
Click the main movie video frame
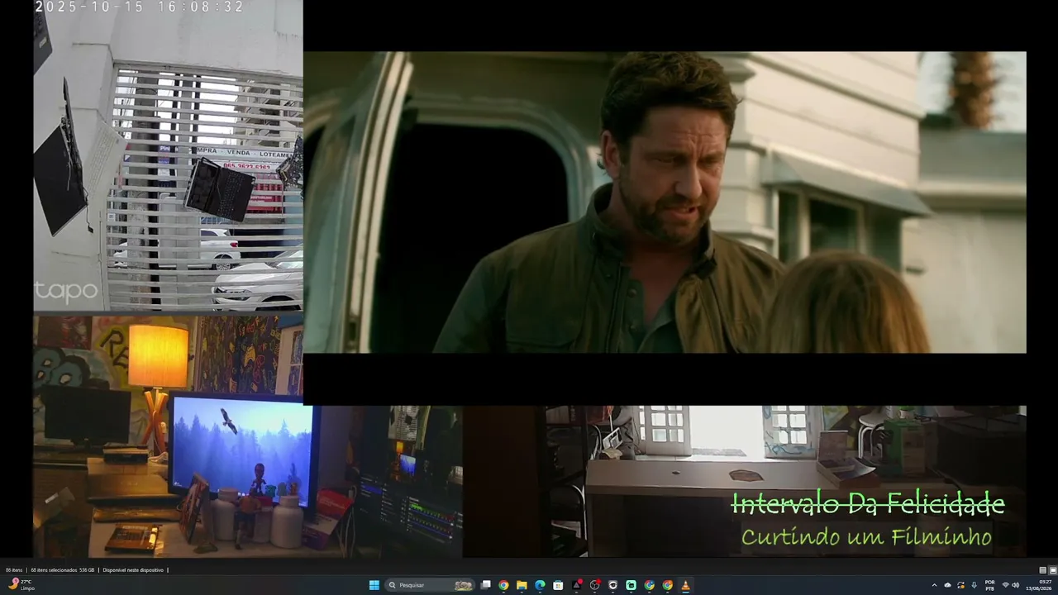(665, 202)
